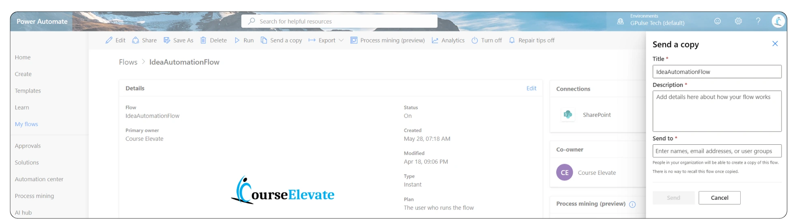Image resolution: width=793 pixels, height=224 pixels.
Task: Click the Send to input field
Action: [x=717, y=151]
